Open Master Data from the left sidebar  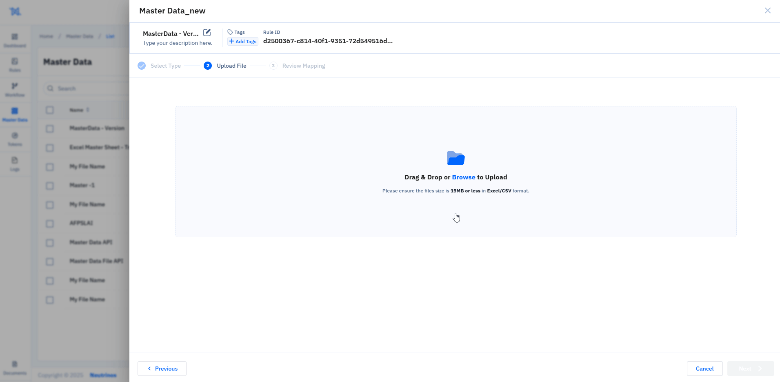[x=15, y=115]
